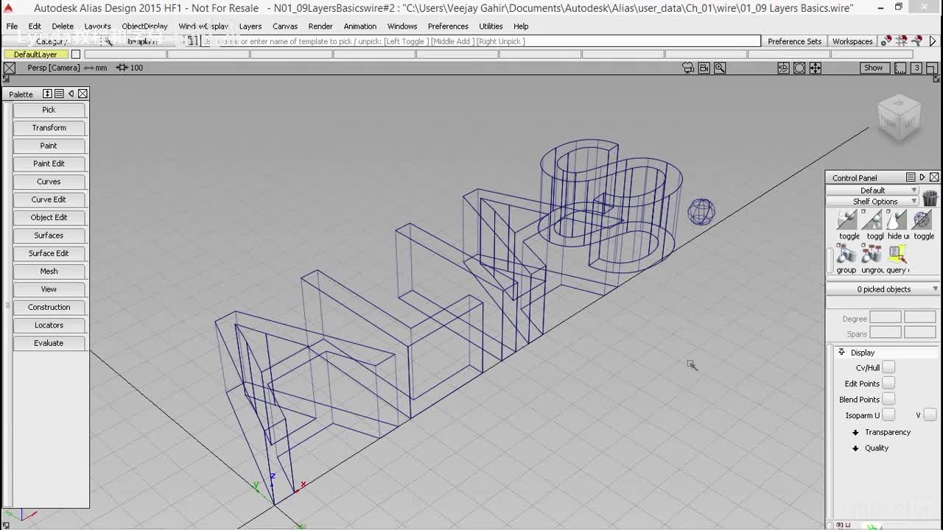The image size is (943, 530).
Task: Click the palette list menu icon
Action: coord(59,93)
